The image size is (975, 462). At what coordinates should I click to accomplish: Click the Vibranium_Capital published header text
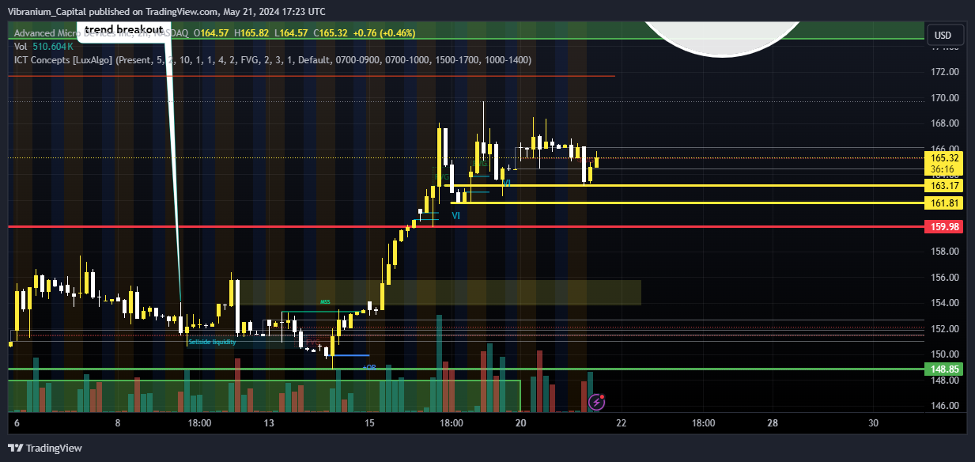[x=166, y=11]
